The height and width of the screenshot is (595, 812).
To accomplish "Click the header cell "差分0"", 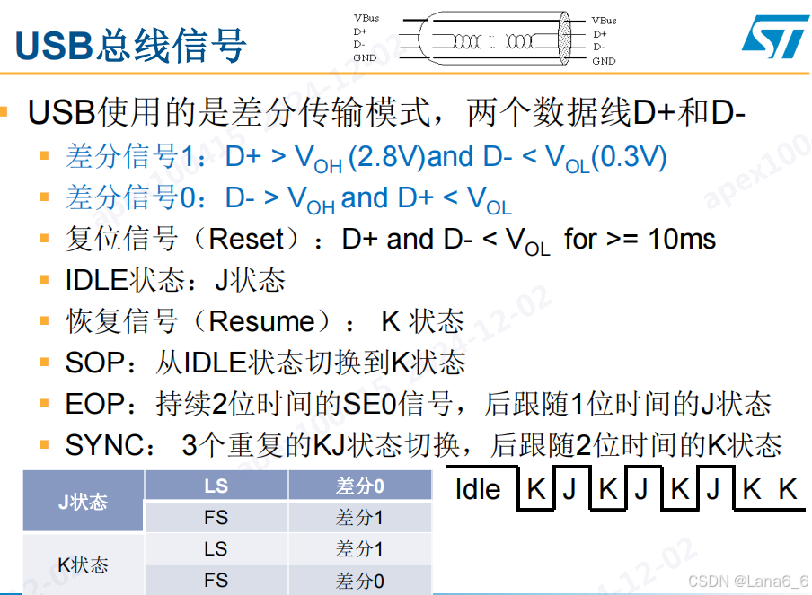I will coord(360,486).
